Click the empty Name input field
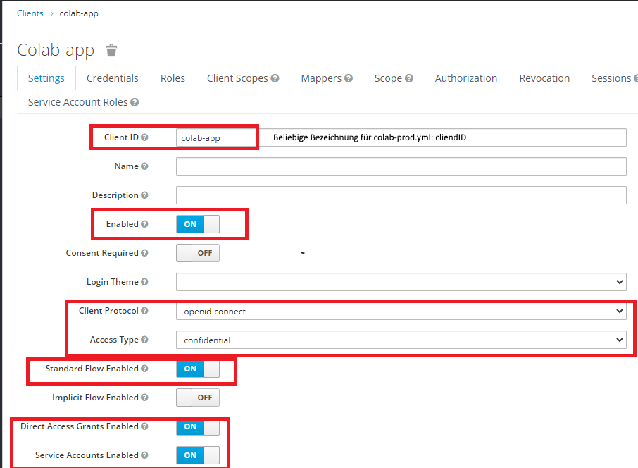The width and height of the screenshot is (638, 468). [x=400, y=166]
